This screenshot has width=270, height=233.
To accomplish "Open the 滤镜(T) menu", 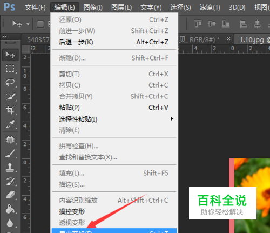I will pyautogui.click(x=210, y=8).
